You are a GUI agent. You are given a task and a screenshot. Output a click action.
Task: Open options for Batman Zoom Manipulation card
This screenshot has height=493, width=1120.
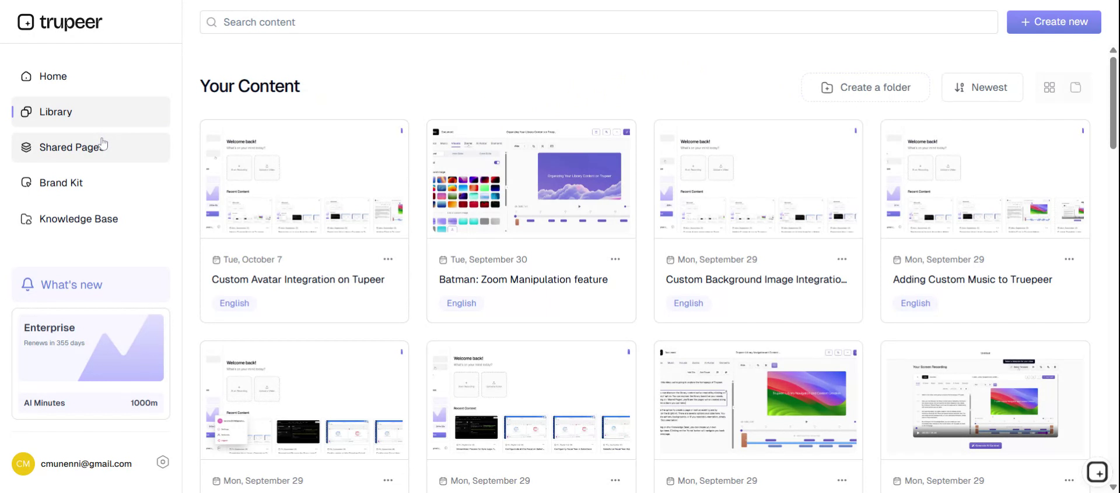pyautogui.click(x=615, y=259)
